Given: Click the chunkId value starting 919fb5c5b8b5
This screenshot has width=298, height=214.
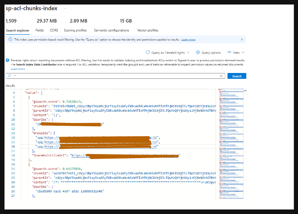Looking at the screenshot, I should (134, 106).
